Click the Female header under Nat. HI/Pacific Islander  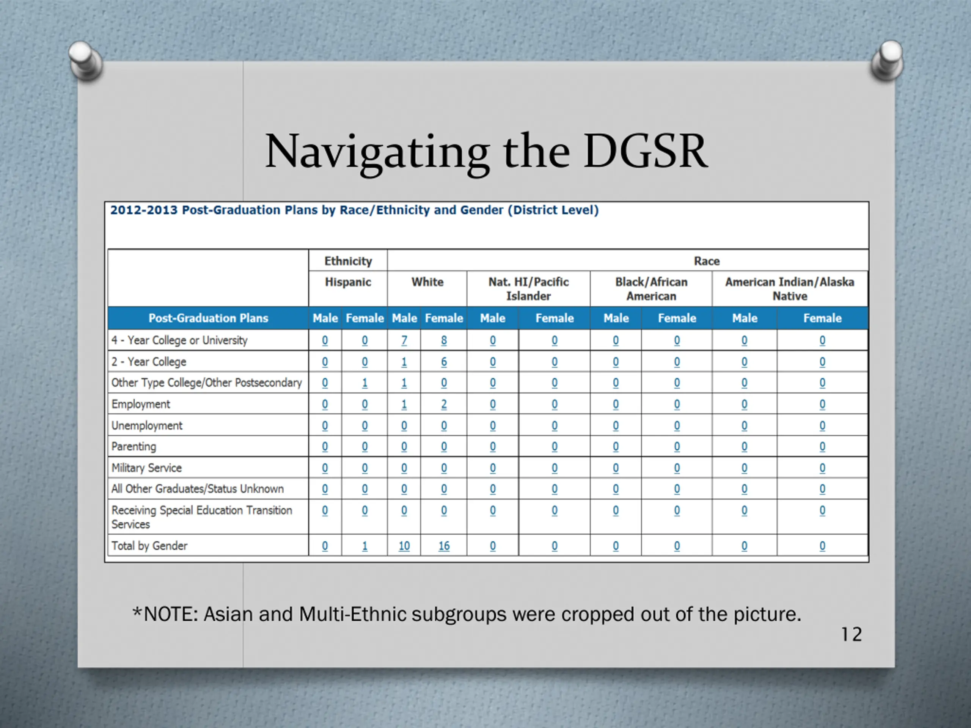click(x=555, y=318)
